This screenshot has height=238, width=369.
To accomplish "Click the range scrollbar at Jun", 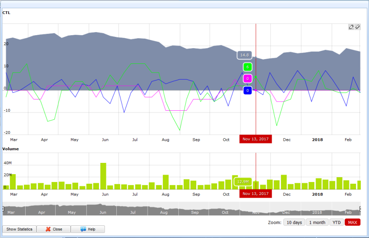I will pos(102,212).
